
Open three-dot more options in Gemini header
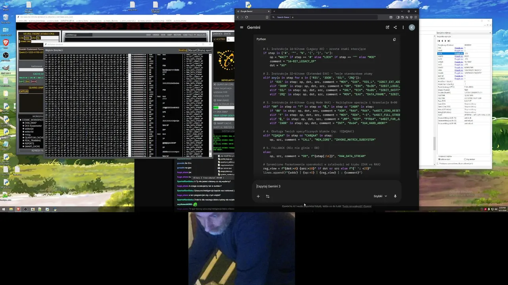[403, 27]
